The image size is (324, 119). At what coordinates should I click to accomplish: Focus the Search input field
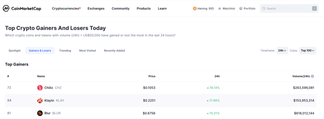click(289, 9)
